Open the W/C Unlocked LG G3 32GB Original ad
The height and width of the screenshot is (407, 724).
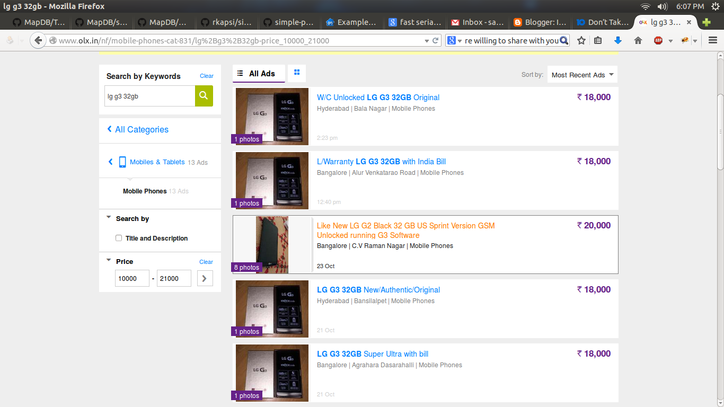point(378,98)
